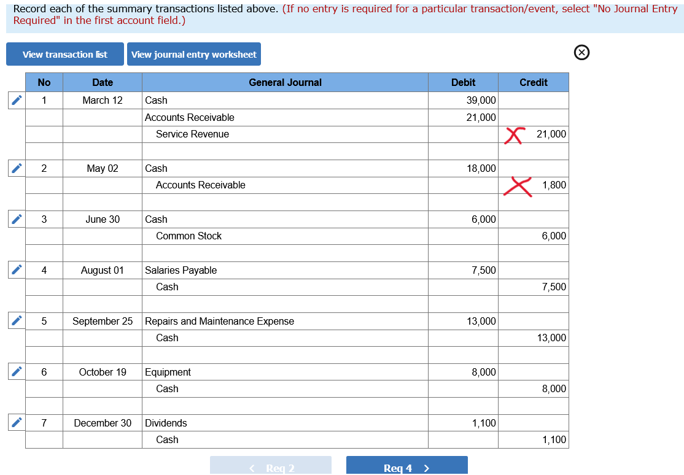The image size is (684, 475).
Task: Select the September 25 date cell
Action: 103,321
